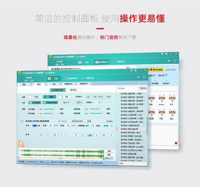Click the add new tab plus icon

coord(93,83)
